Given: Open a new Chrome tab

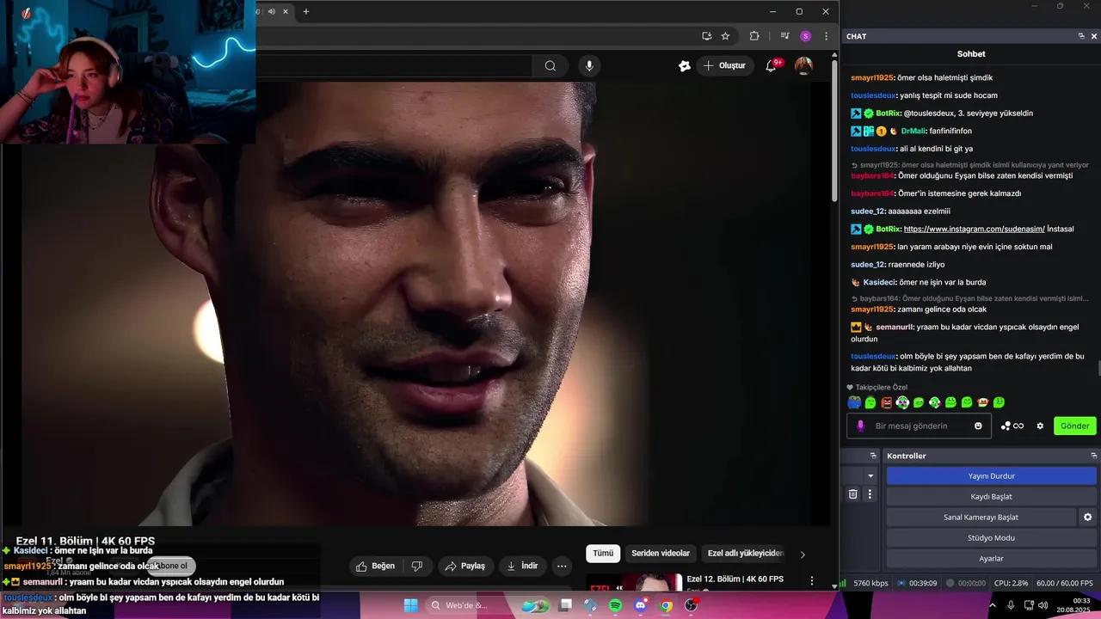Looking at the screenshot, I should [305, 11].
